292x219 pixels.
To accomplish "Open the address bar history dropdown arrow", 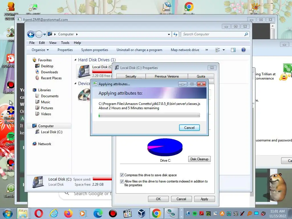I will [x=169, y=35].
